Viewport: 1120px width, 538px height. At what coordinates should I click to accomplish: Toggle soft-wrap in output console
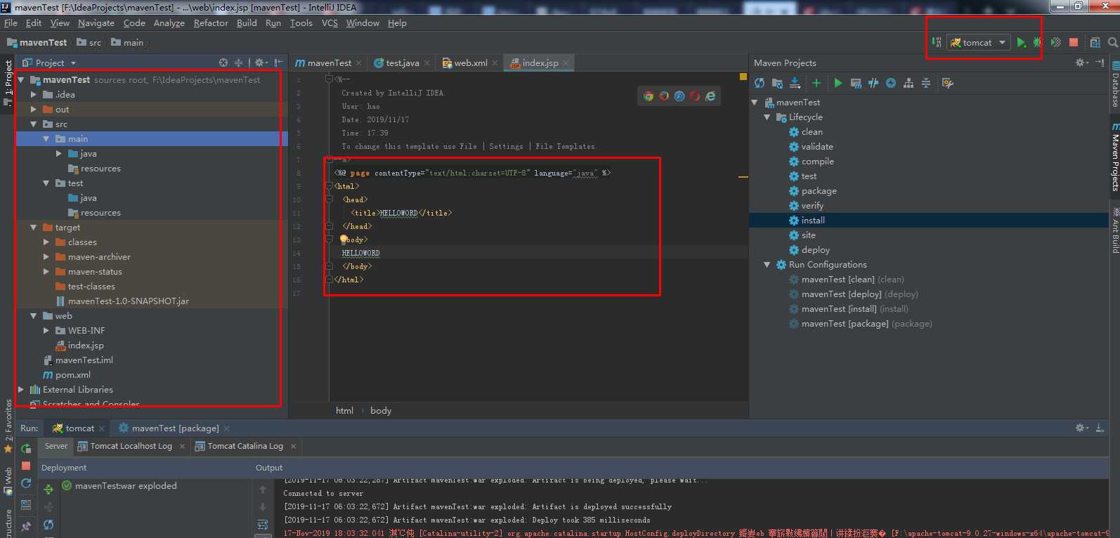click(263, 525)
